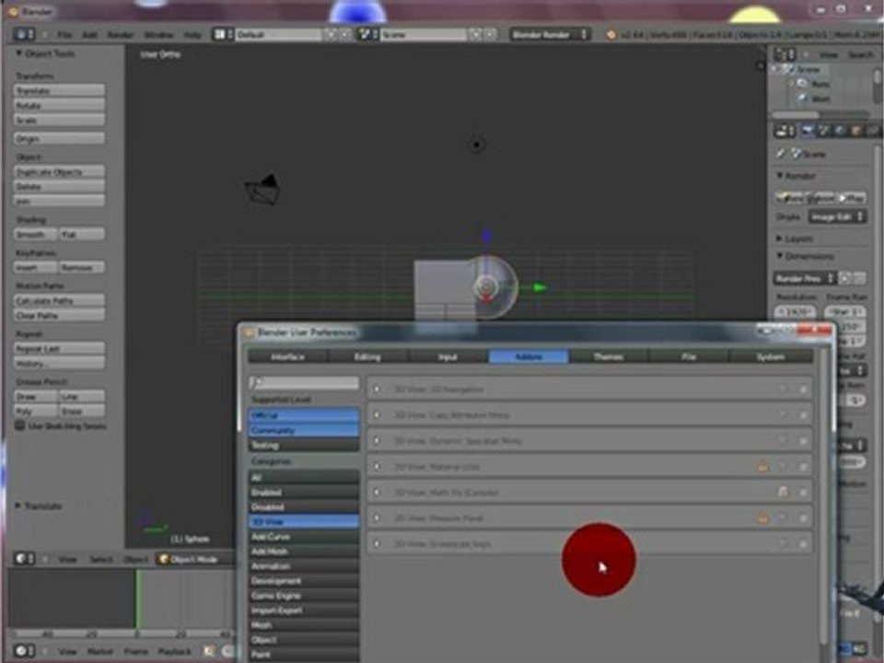The width and height of the screenshot is (884, 663).
Task: Open the Render Presets dropdown
Action: pos(805,278)
